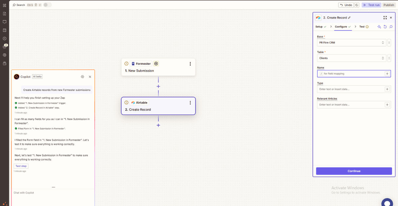Click chevron between Setup and Configure
Viewport: 398px width, 206px height.
pyautogui.click(x=331, y=27)
